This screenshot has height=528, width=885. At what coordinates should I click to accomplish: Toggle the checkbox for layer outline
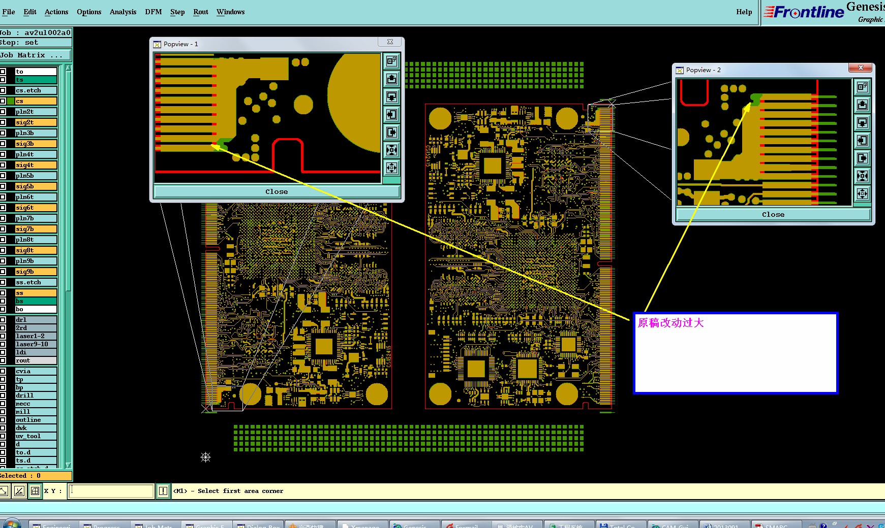pos(3,420)
